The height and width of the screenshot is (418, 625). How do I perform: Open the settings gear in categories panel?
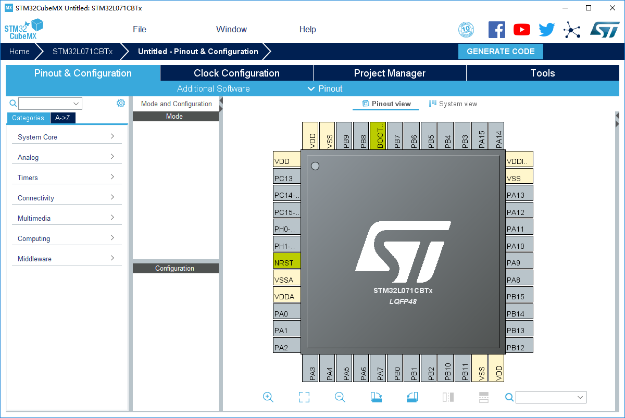pos(121,103)
